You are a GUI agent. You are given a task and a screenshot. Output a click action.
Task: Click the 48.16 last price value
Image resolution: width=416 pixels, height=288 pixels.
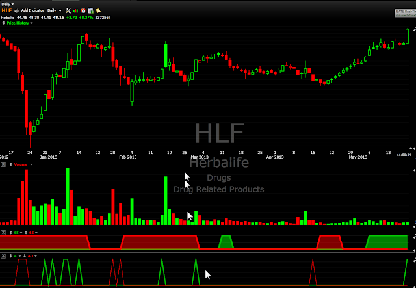pyautogui.click(x=58, y=18)
